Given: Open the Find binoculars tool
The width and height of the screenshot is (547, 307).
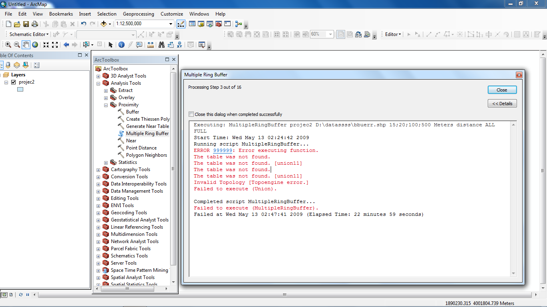Looking at the screenshot, I should click(161, 45).
